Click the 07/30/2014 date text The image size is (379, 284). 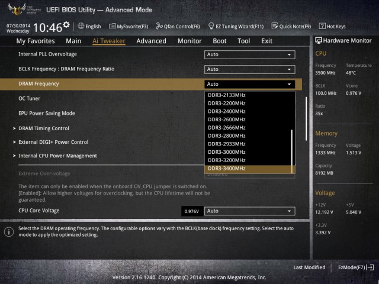click(18, 25)
